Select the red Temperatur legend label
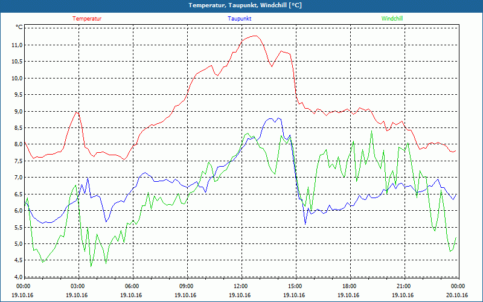This screenshot has width=483, height=302. 87,19
